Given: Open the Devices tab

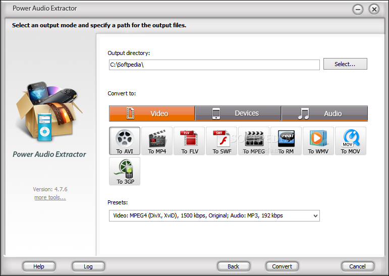Looking at the screenshot, I should (238, 114).
